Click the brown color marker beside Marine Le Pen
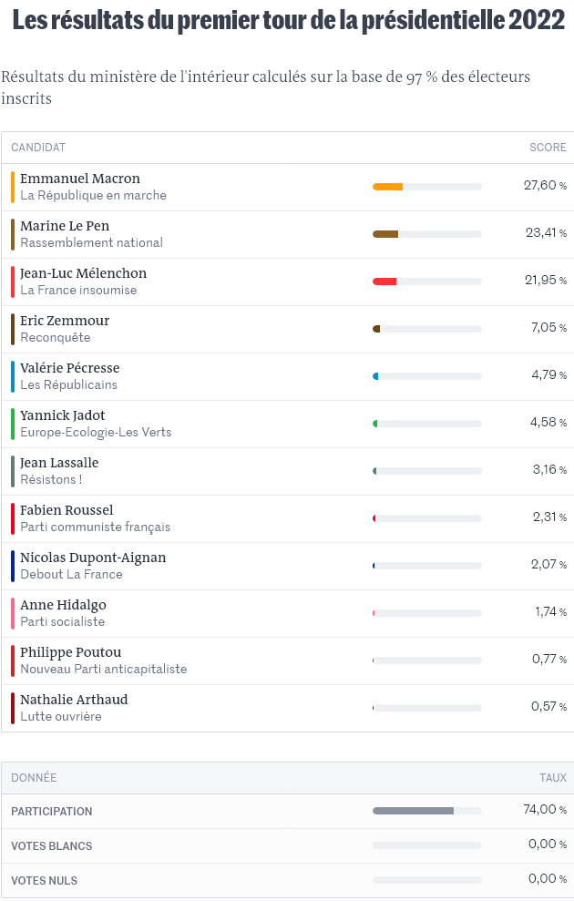 13,234
